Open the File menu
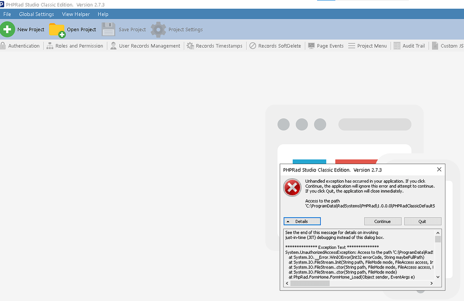The image size is (464, 301). 7,14
